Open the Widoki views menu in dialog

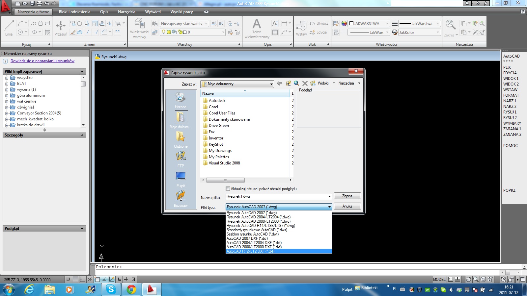[x=326, y=83]
